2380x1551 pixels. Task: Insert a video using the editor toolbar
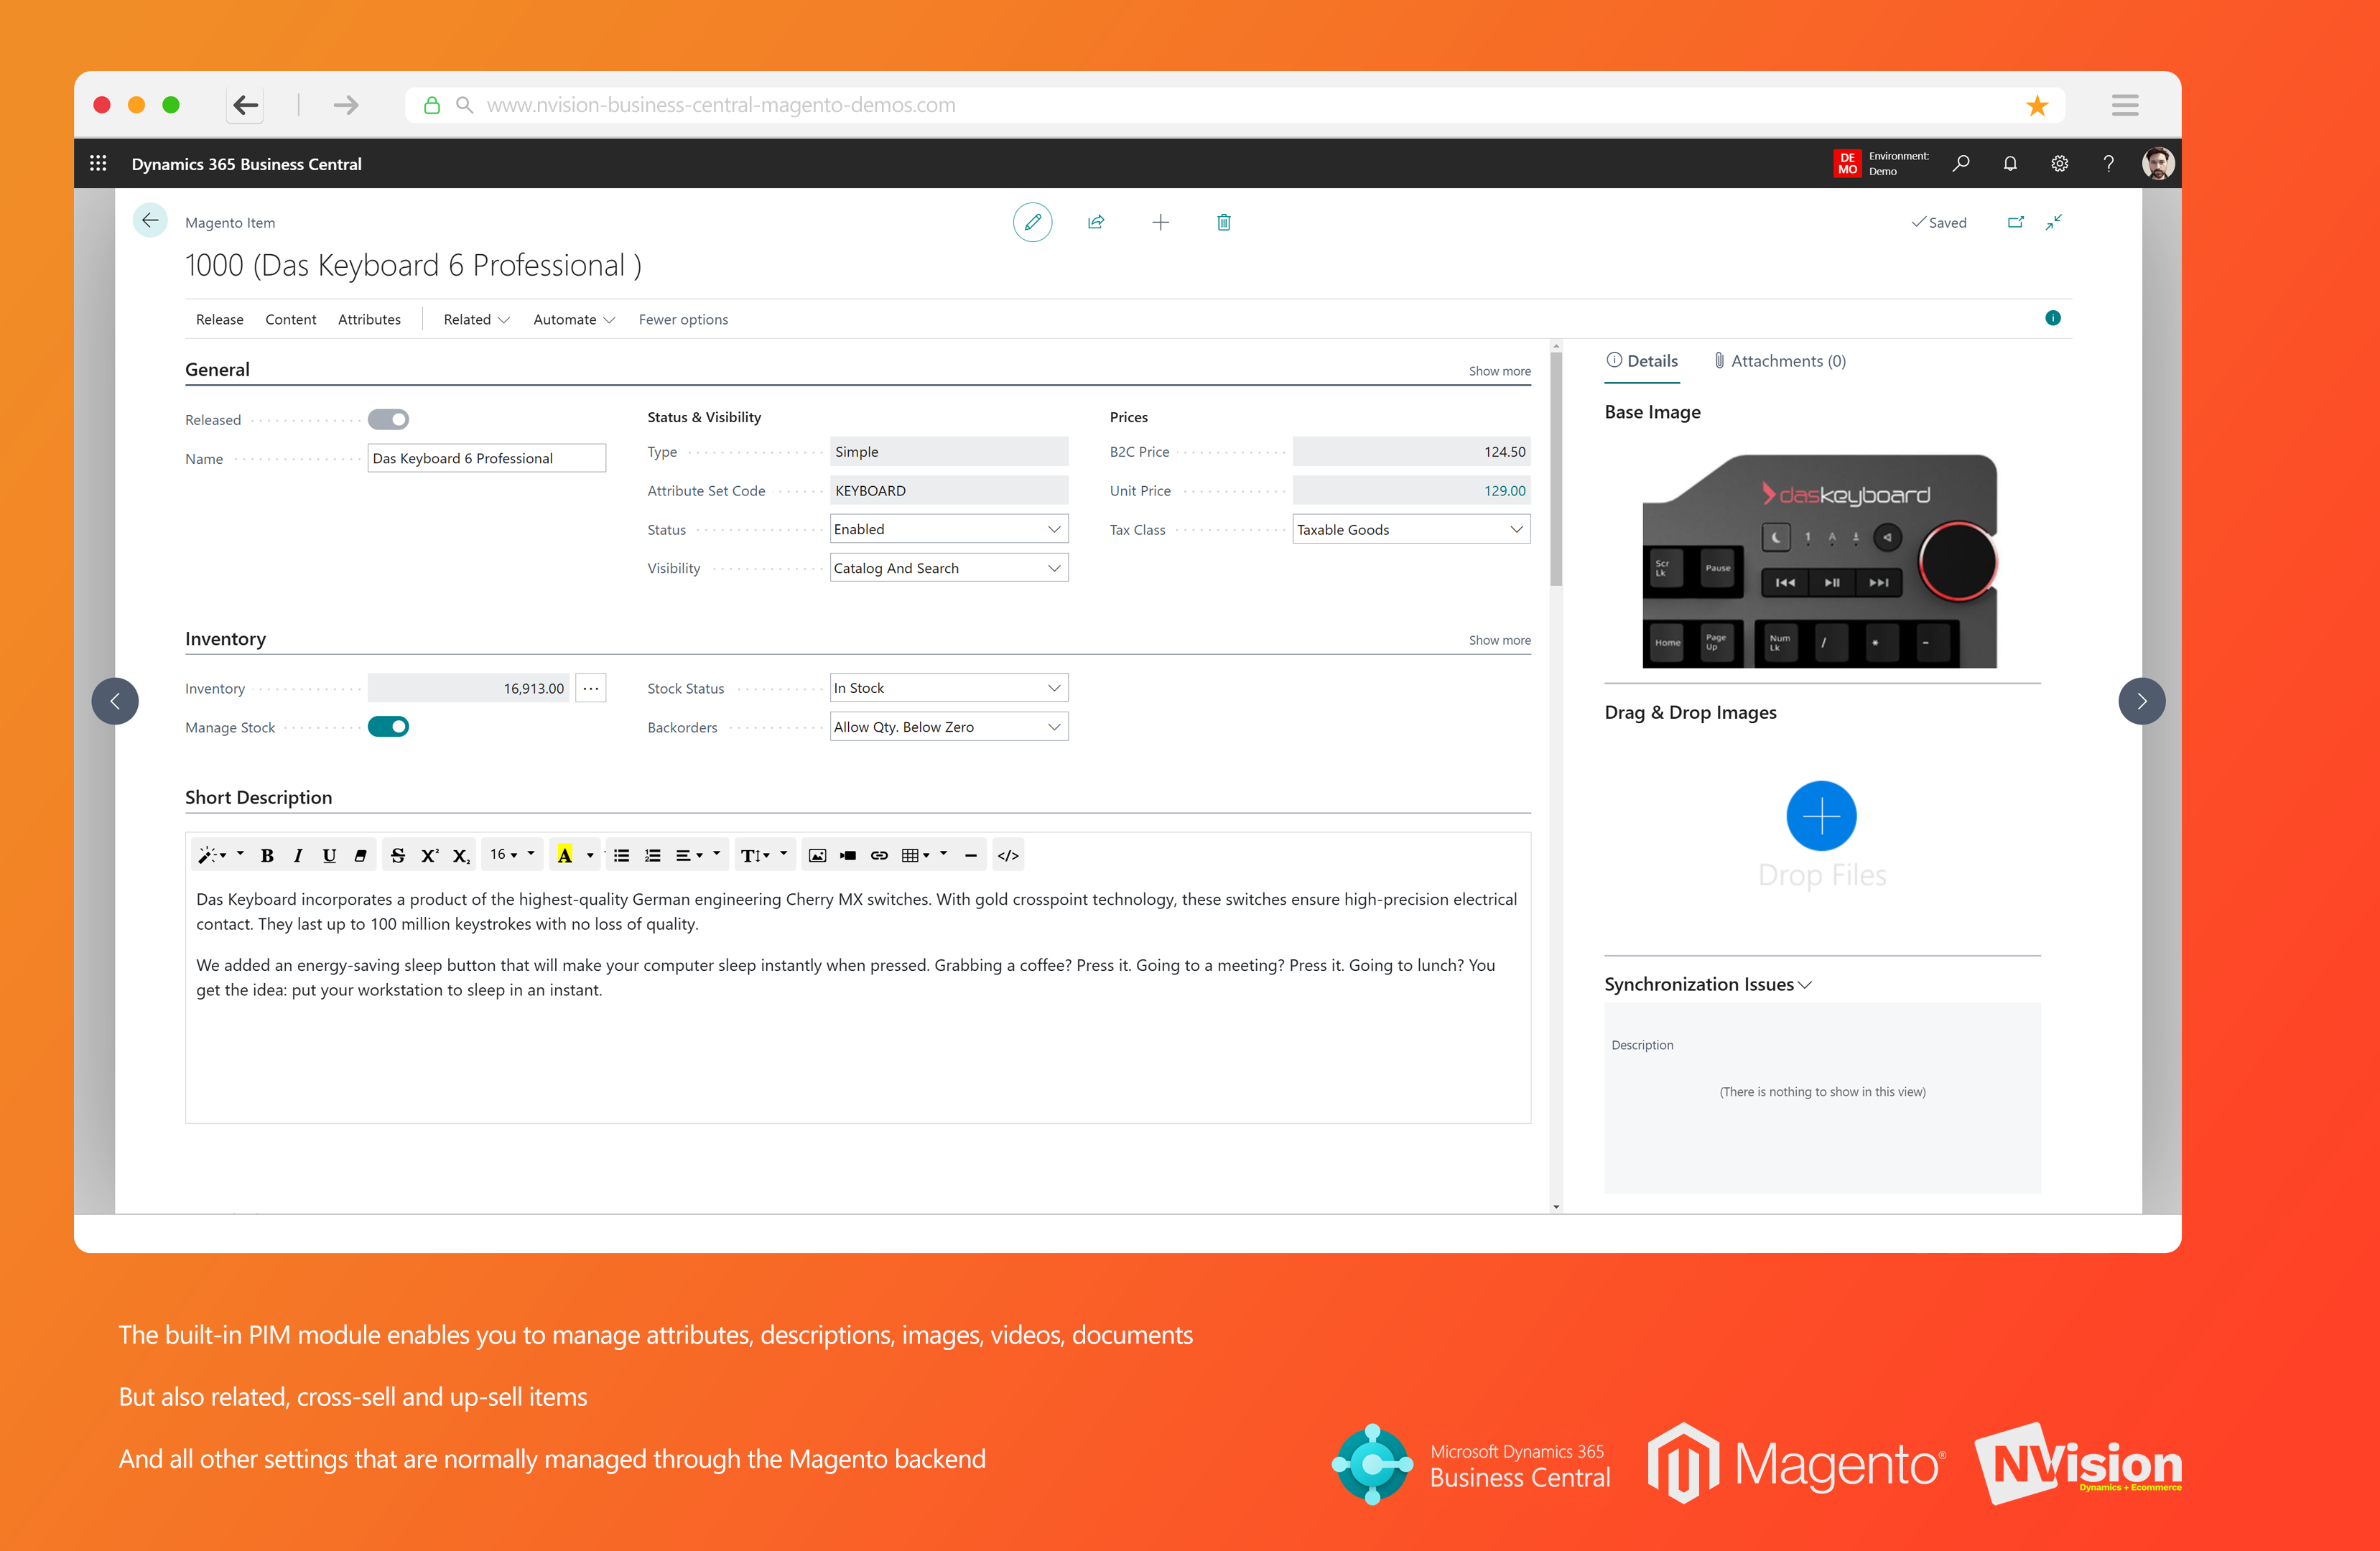[x=848, y=855]
